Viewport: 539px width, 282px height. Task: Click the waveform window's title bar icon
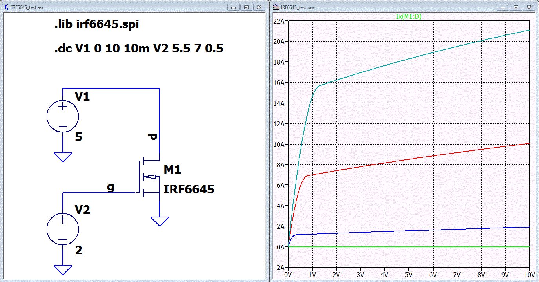pyautogui.click(x=276, y=7)
